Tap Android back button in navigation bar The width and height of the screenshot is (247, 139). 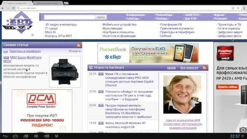click(x=5, y=136)
